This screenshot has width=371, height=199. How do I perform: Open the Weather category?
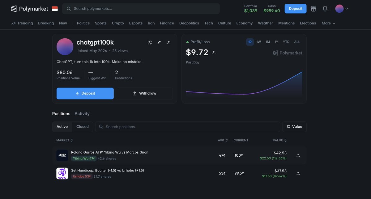tap(266, 23)
